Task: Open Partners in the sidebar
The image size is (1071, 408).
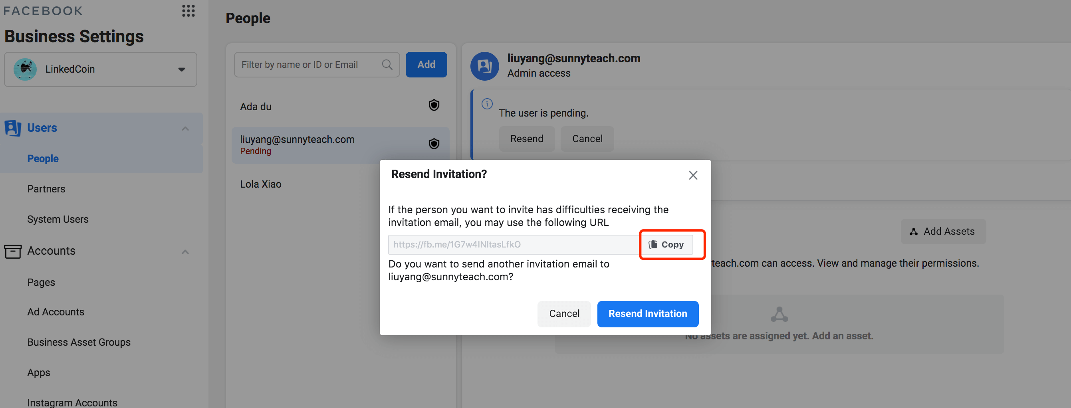Action: click(x=46, y=189)
